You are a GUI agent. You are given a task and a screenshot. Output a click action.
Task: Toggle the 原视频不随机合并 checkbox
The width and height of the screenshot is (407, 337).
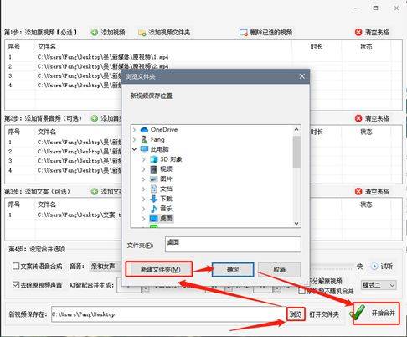coord(301,291)
